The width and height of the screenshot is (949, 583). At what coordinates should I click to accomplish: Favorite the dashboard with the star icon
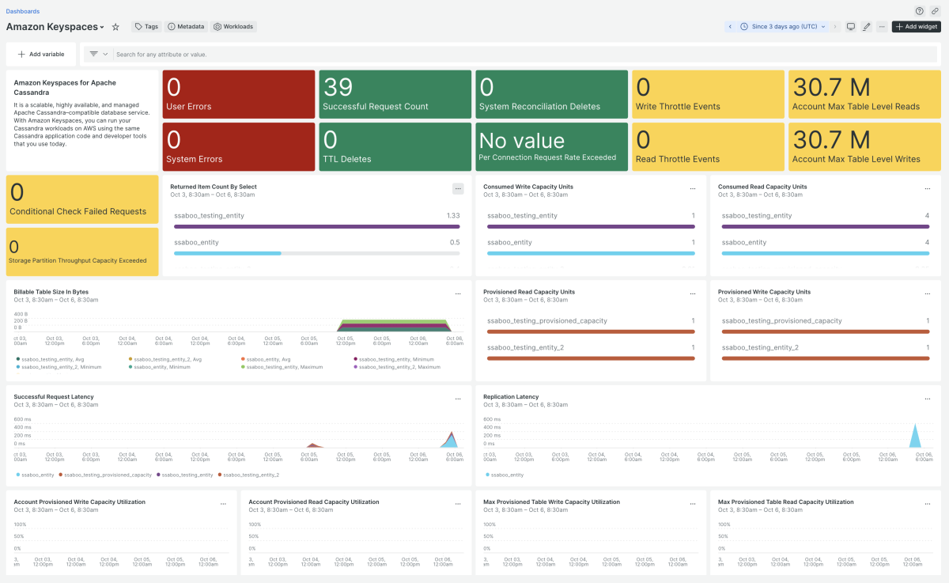[x=115, y=27]
